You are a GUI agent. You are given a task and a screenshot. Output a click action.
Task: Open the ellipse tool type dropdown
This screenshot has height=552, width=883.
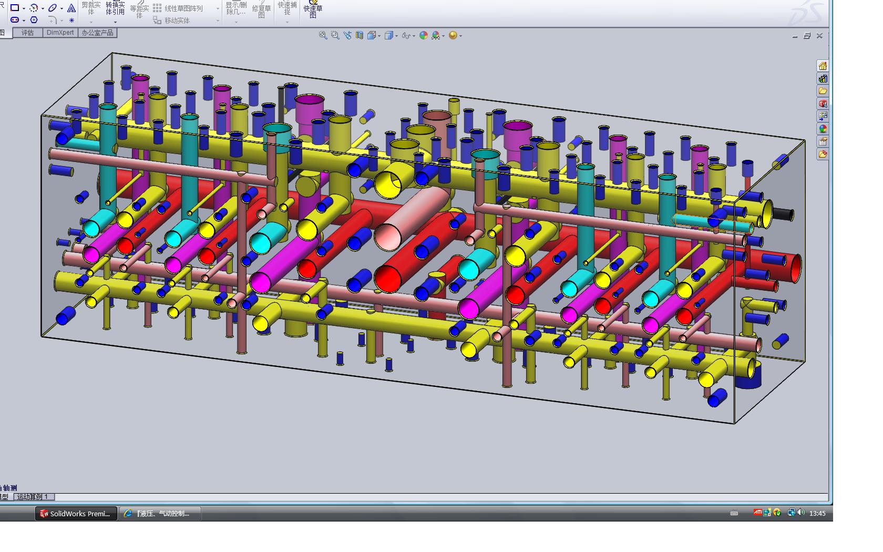(x=61, y=8)
